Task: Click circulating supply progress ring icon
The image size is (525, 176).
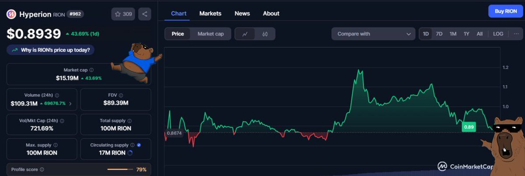Action: pos(130,153)
